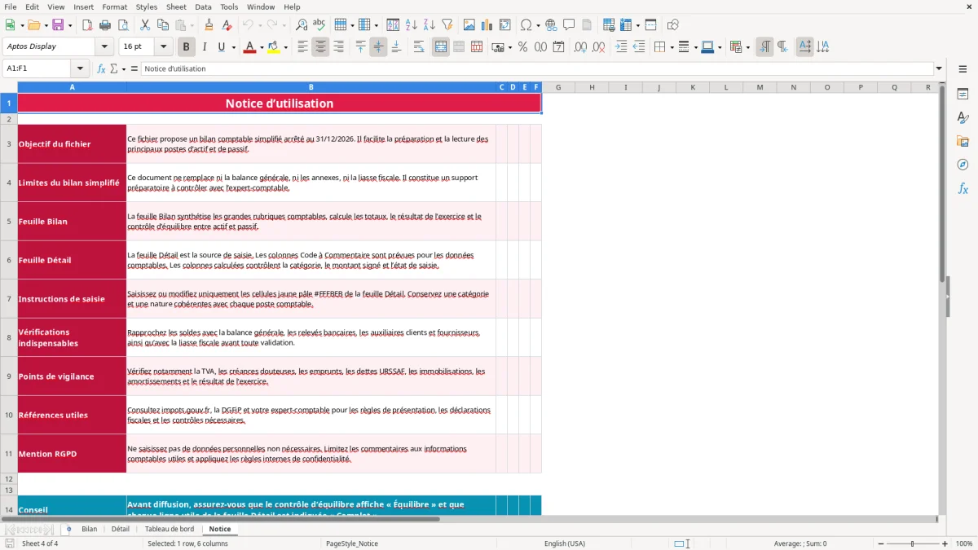Click the Print icon
Image resolution: width=978 pixels, height=550 pixels.
tap(105, 25)
